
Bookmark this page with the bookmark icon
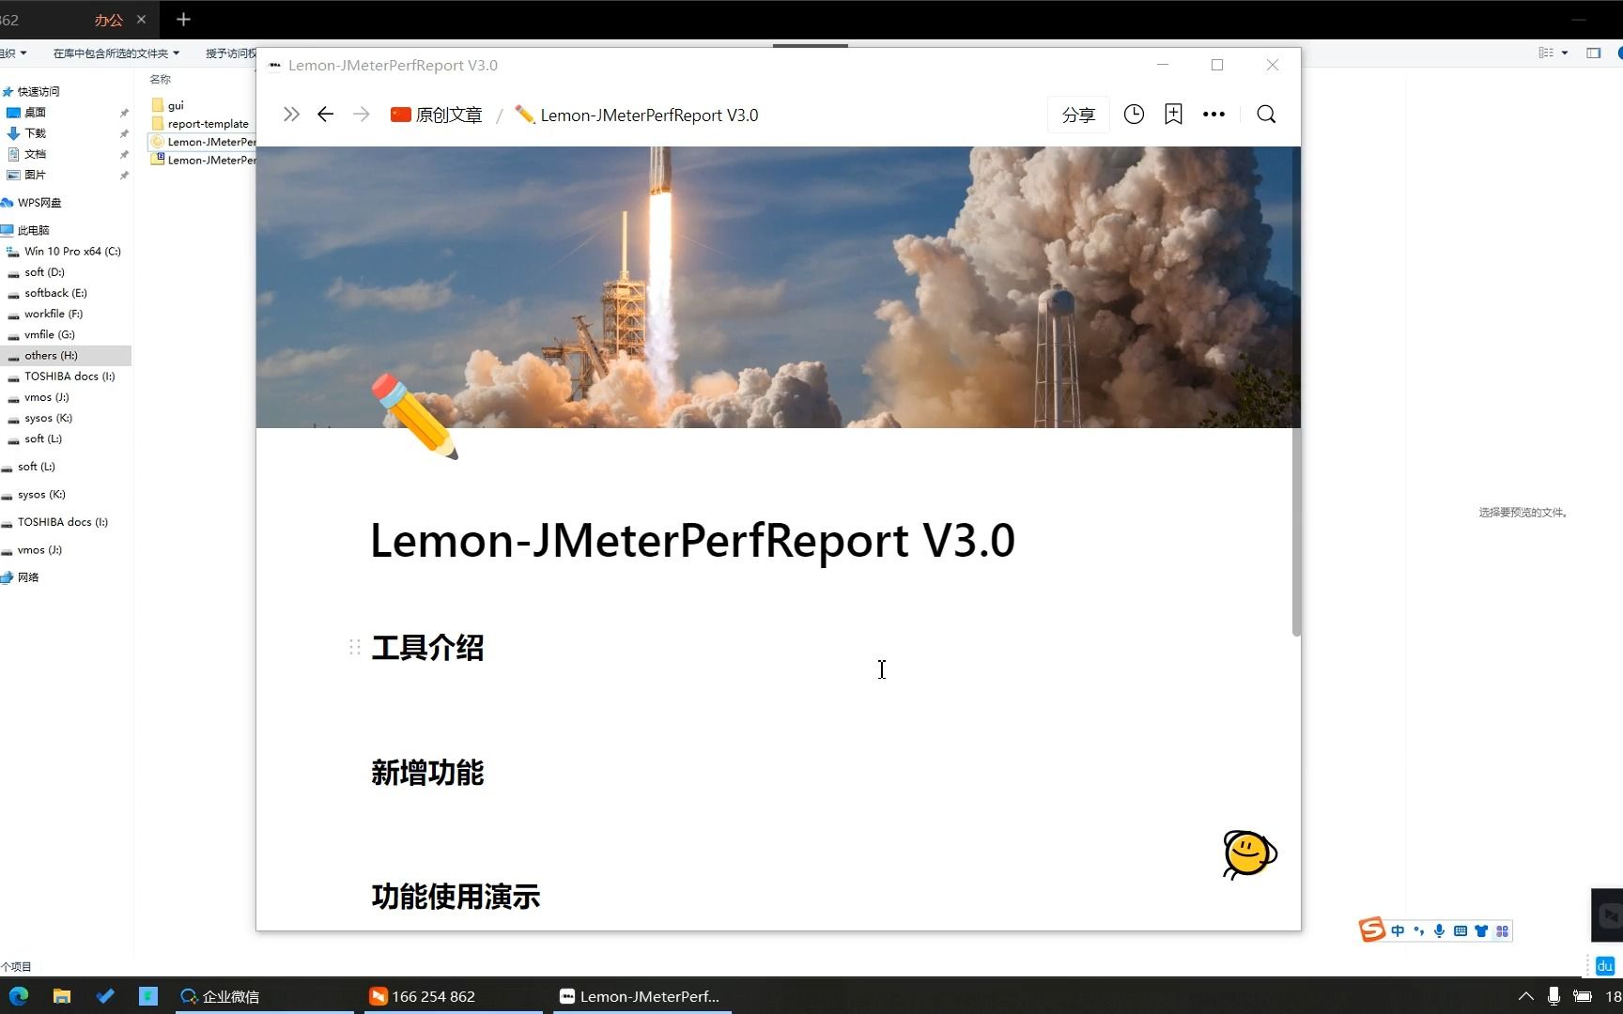click(x=1173, y=115)
